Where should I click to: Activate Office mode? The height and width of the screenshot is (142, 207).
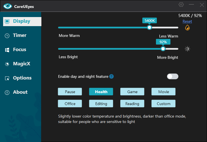tap(70, 104)
